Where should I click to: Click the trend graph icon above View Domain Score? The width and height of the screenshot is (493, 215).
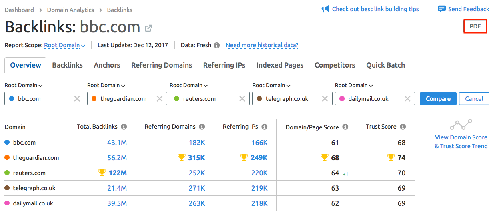pos(461,125)
